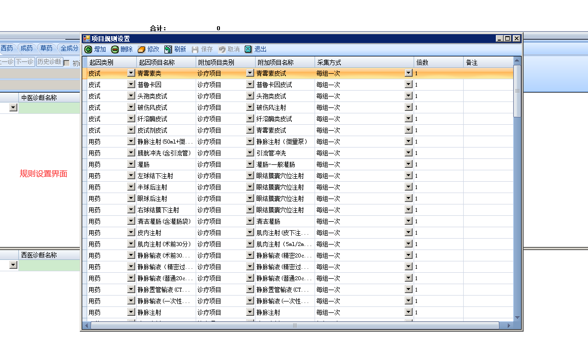Select the 膀胱冲洗(含引流管) cell
This screenshot has width=588, height=350.
[166, 153]
